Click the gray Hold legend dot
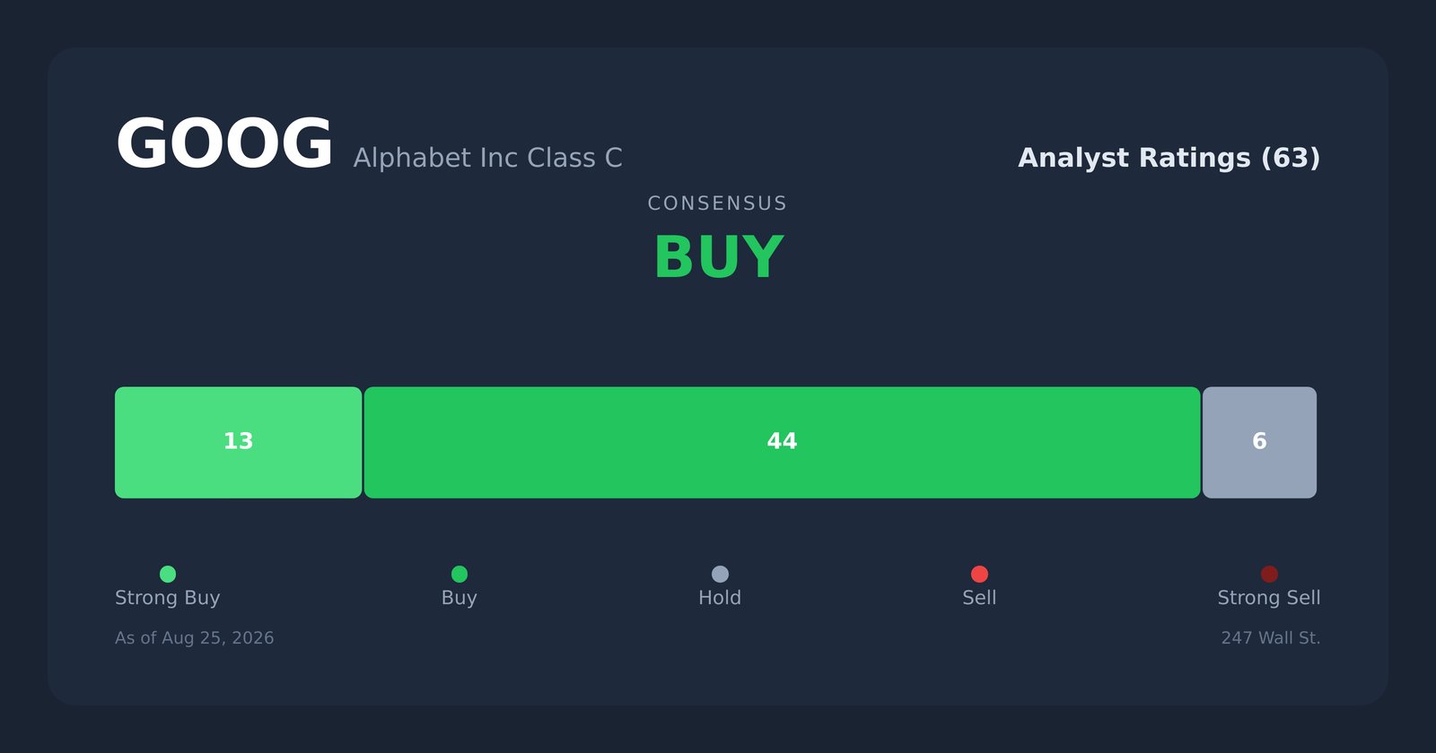Screen dimensions: 1436x753 (720, 574)
